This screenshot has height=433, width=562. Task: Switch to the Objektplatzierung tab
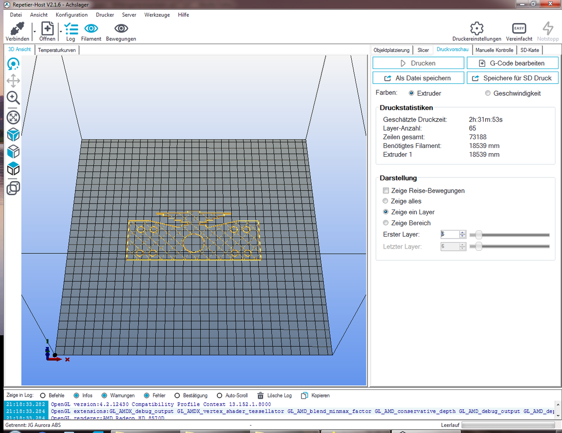[392, 50]
